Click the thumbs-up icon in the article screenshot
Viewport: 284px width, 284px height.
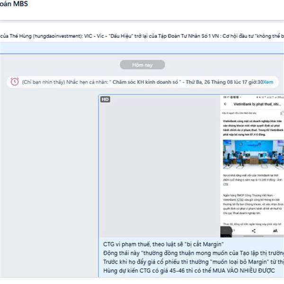pyautogui.click(x=282, y=113)
